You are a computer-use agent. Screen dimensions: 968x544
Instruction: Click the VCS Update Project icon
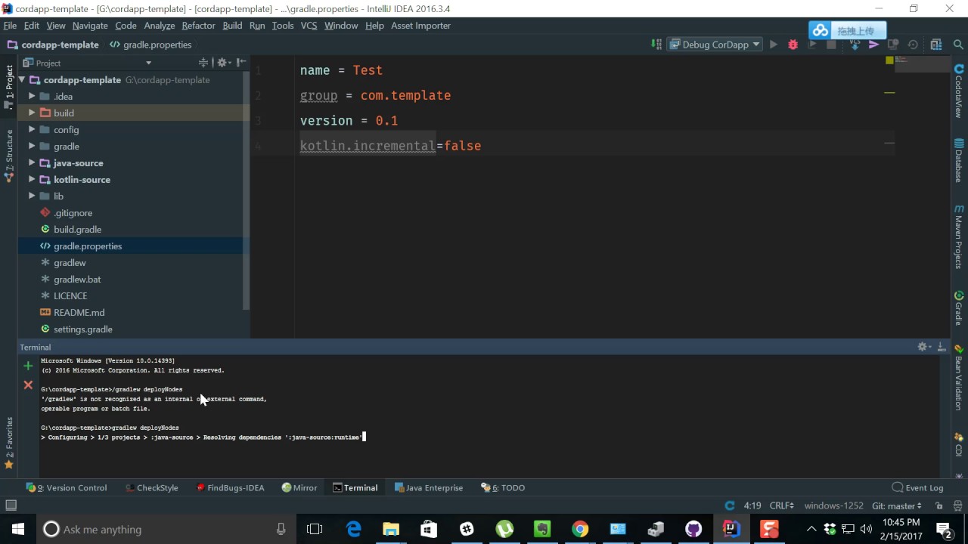pos(855,45)
